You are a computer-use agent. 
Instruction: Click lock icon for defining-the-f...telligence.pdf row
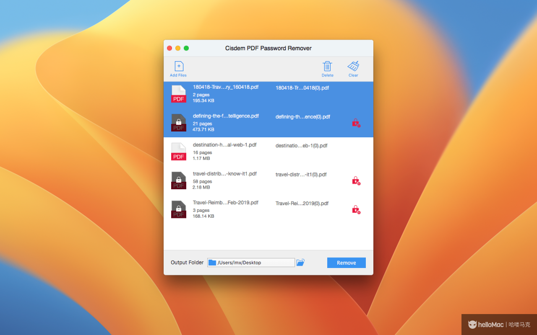(x=356, y=123)
